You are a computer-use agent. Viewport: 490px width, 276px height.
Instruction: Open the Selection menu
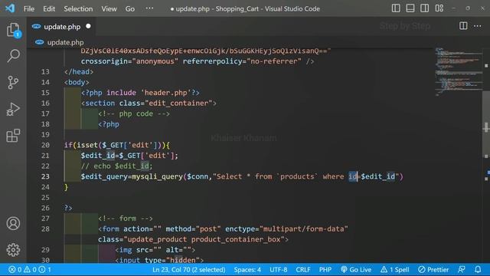coord(78,8)
